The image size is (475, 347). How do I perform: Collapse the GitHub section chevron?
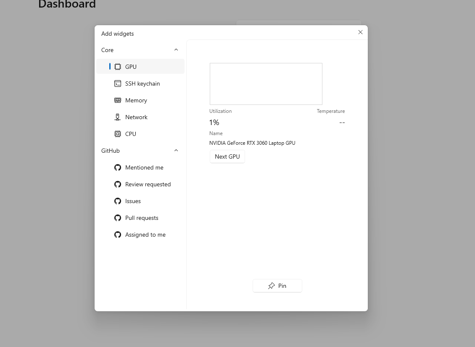tap(176, 151)
